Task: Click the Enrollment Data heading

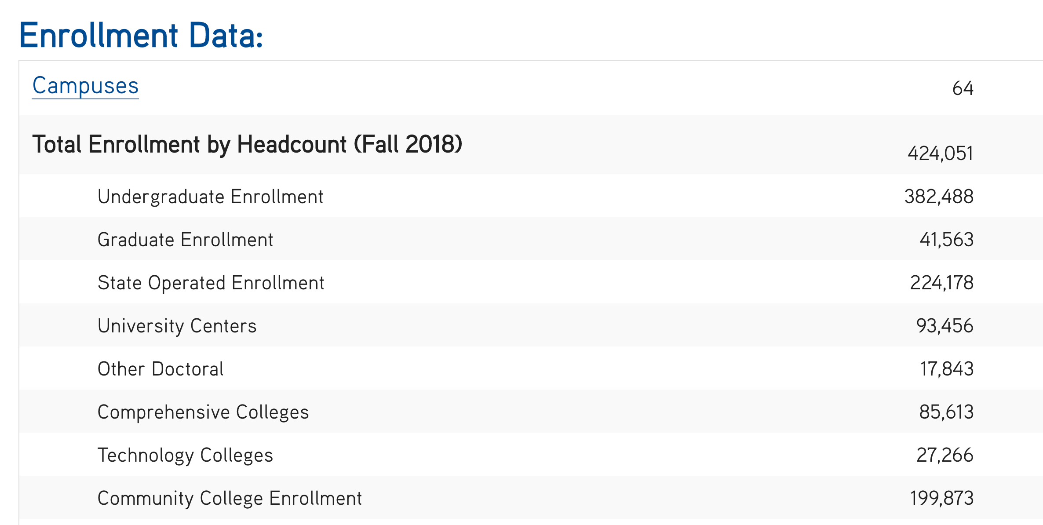Action: [x=141, y=36]
